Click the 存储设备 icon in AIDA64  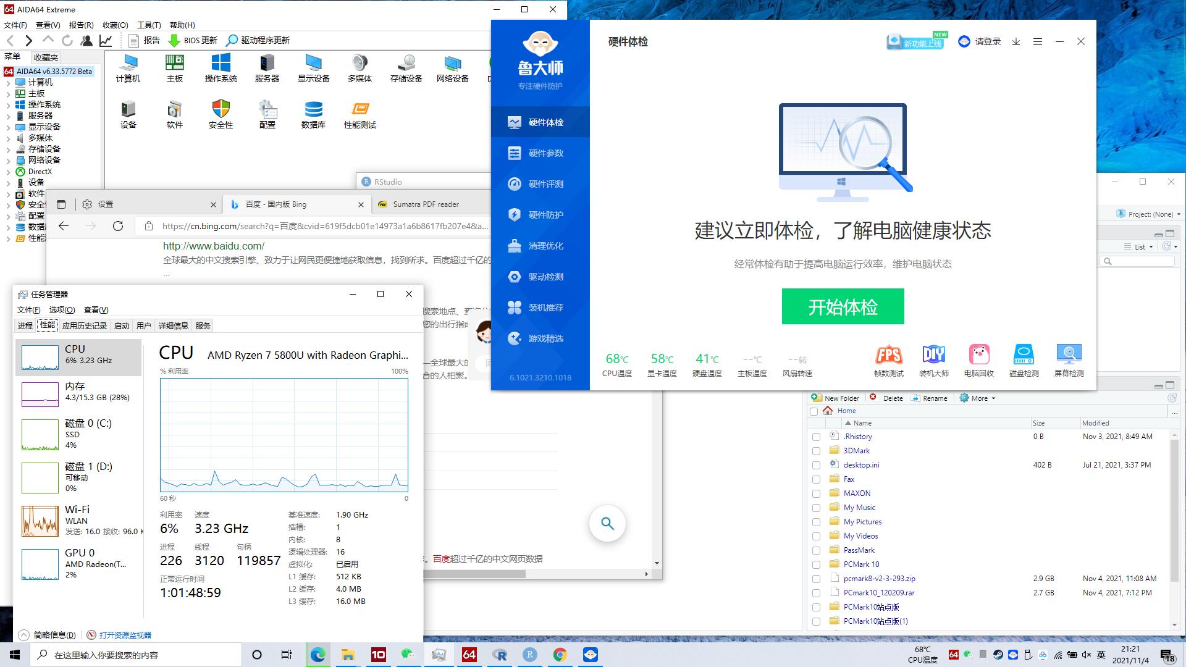click(x=406, y=68)
